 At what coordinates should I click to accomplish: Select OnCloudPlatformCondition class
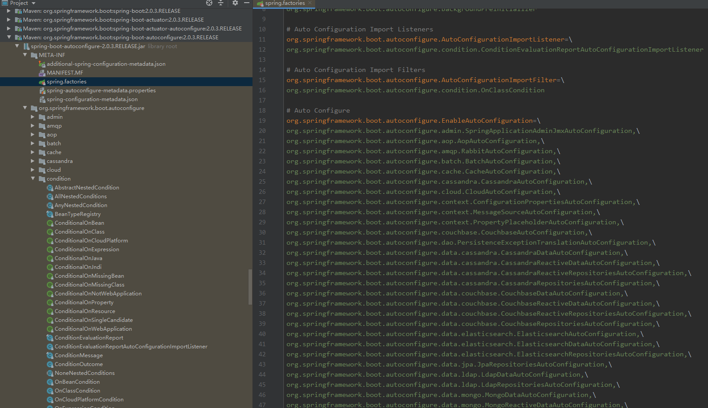(x=89, y=400)
